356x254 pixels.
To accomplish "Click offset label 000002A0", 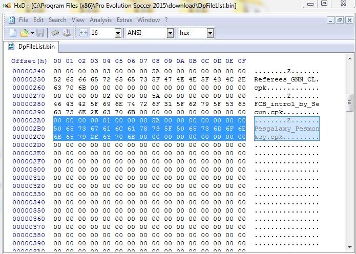I will point(29,120).
